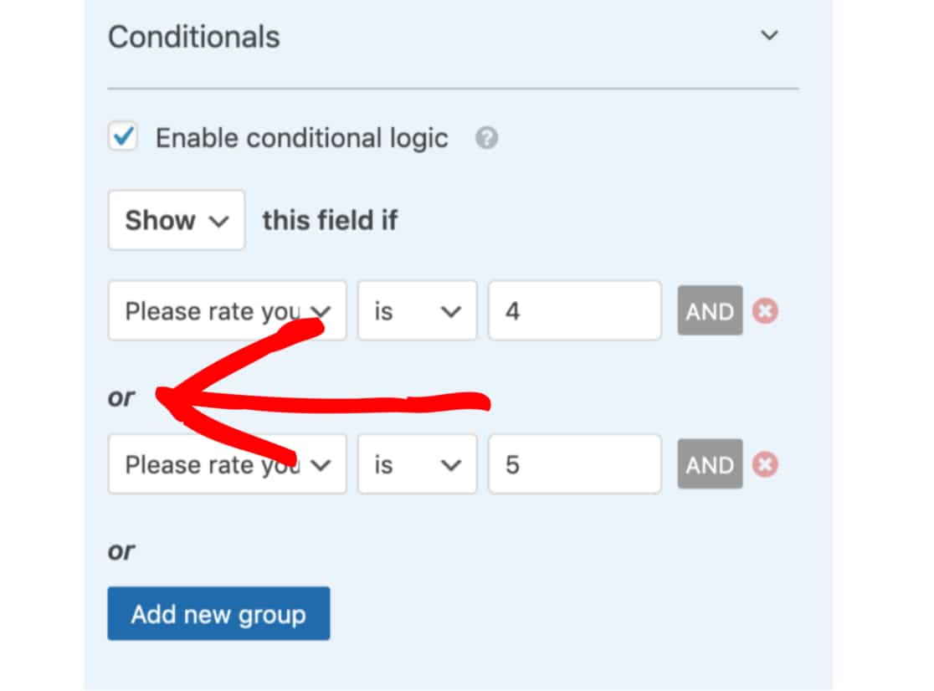
Task: Open first rule's 'is' operator dropdown
Action: click(x=417, y=311)
